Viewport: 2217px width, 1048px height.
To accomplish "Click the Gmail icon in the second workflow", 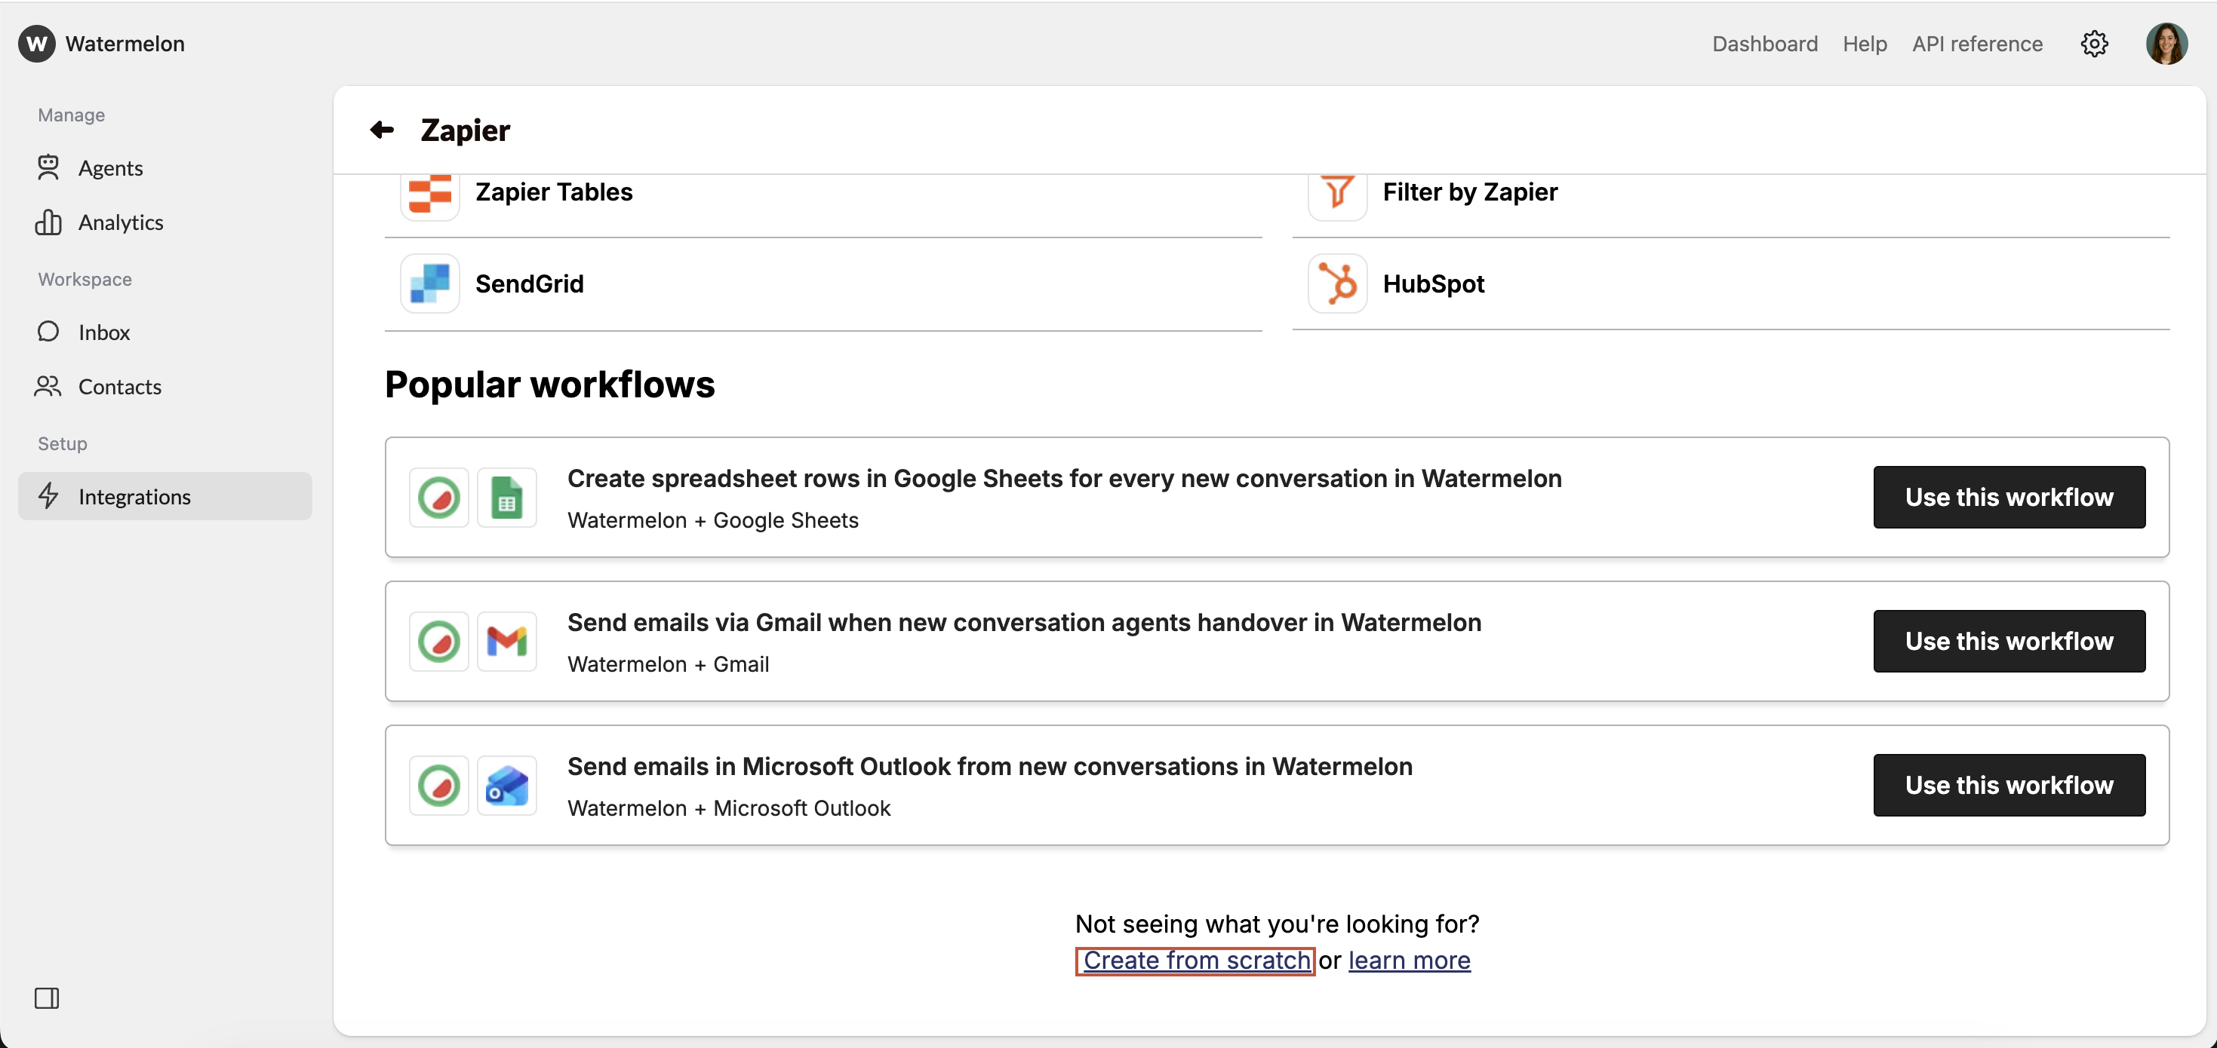I will 507,641.
